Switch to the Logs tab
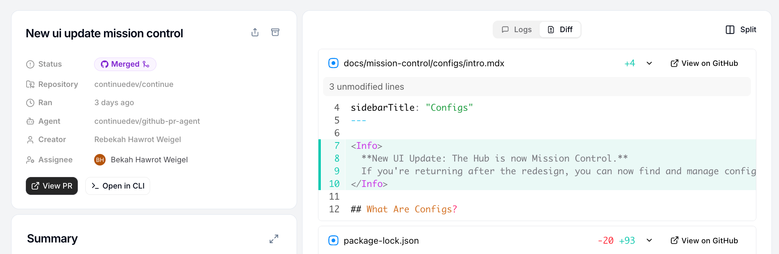The width and height of the screenshot is (779, 254). pos(517,30)
